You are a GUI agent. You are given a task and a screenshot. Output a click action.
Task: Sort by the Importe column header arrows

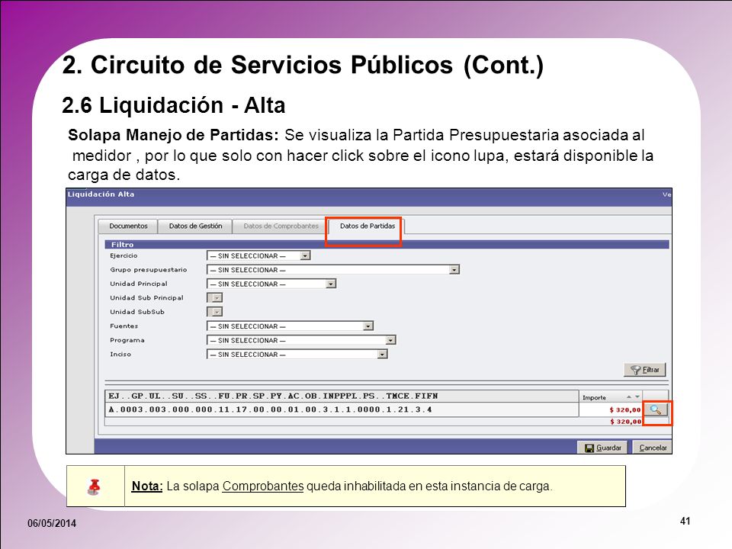point(633,396)
